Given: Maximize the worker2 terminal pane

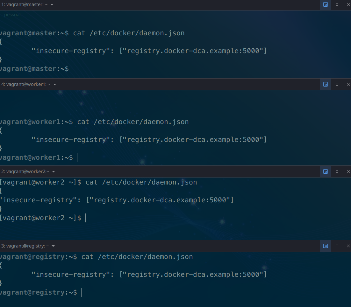Looking at the screenshot, I should click(x=337, y=171).
